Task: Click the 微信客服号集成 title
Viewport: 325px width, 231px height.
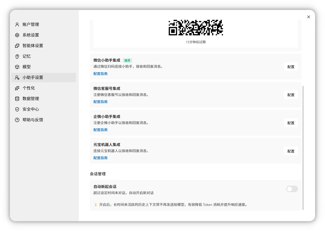Action: click(x=107, y=89)
